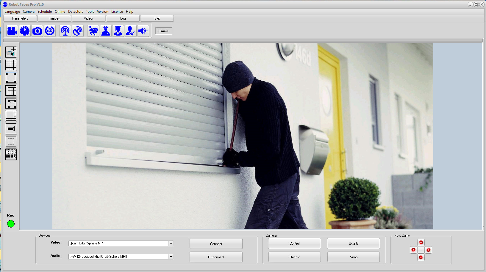Viewport: 486px width, 272px height.
Task: Click the black camcorder side icon
Action: 11,129
